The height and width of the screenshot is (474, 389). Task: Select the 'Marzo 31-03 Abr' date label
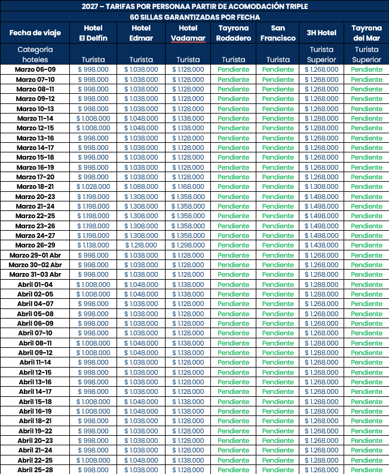coord(35,274)
